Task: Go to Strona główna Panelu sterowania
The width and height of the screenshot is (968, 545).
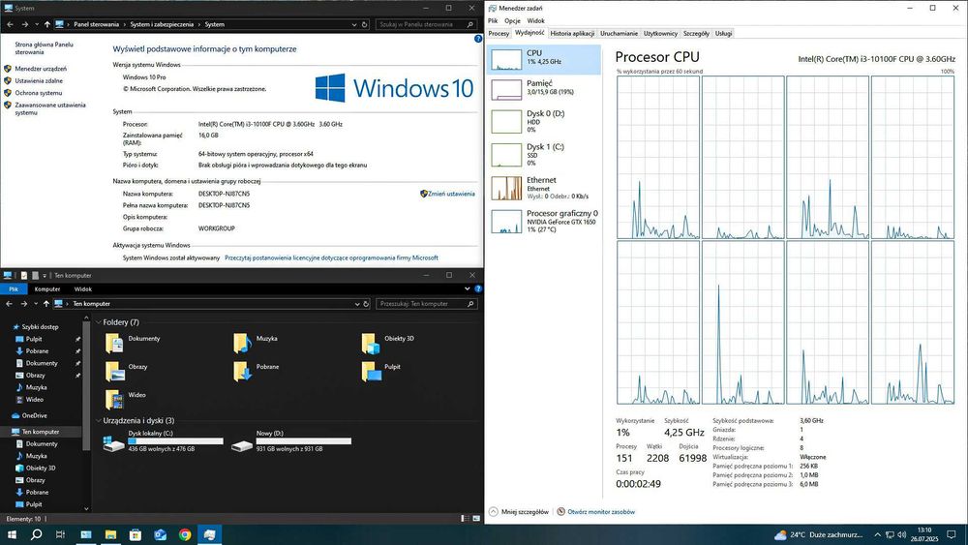Action: [44, 48]
